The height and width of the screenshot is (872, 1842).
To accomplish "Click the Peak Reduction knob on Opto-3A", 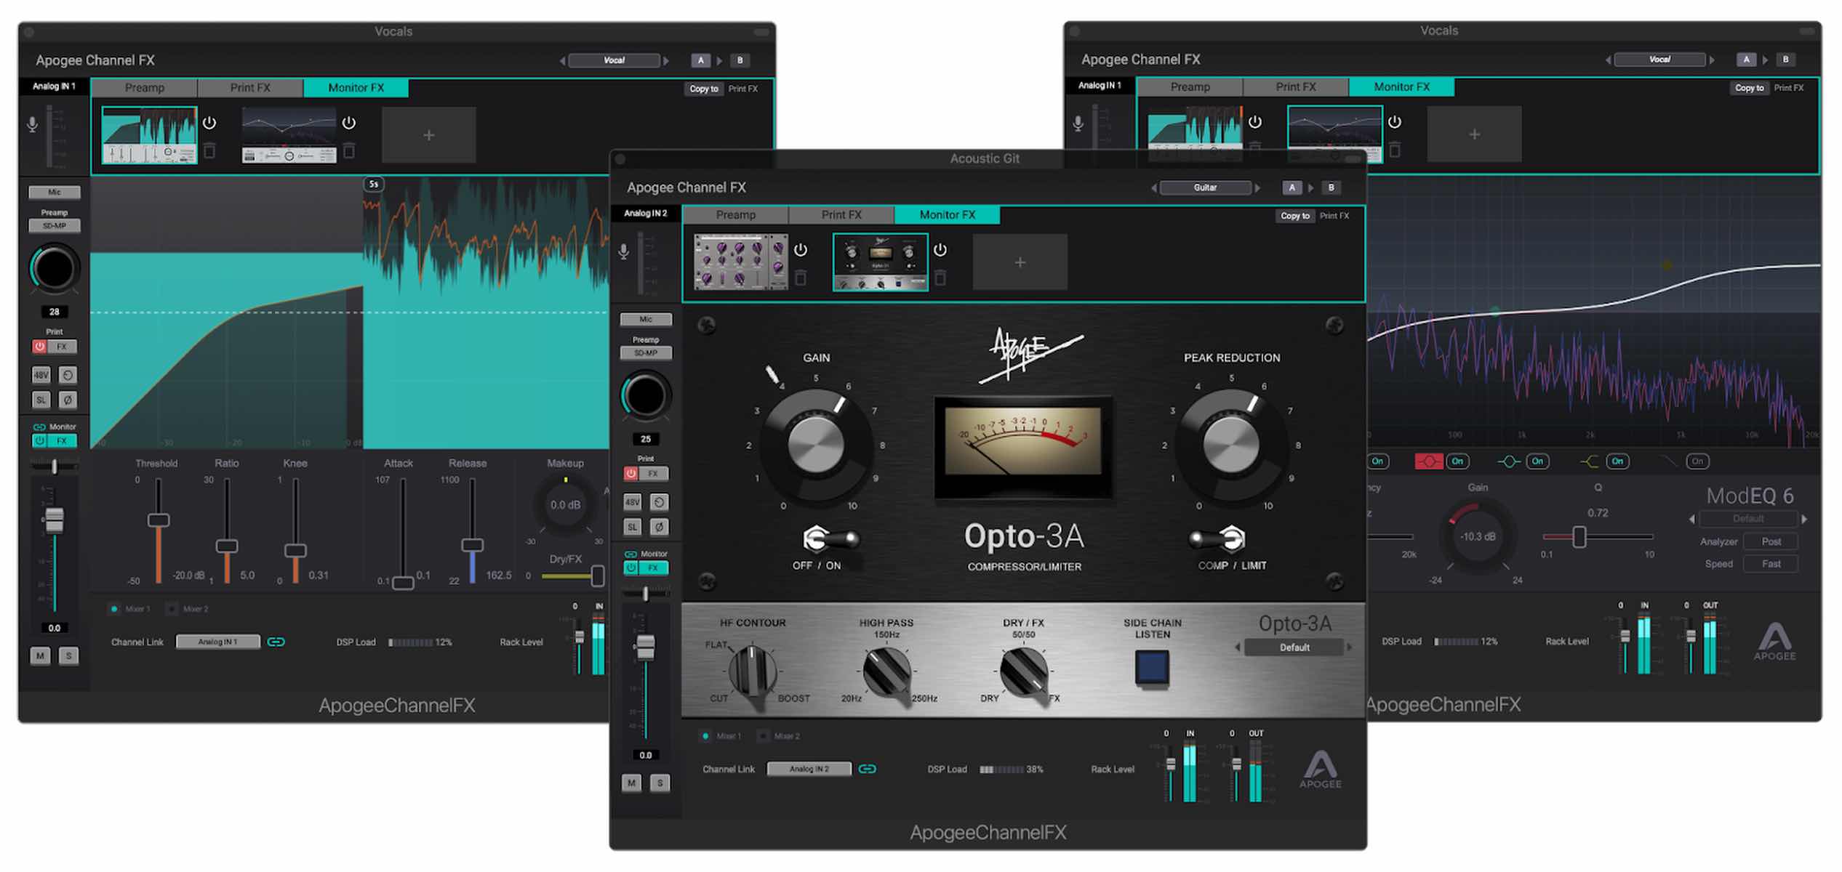I will [1231, 444].
